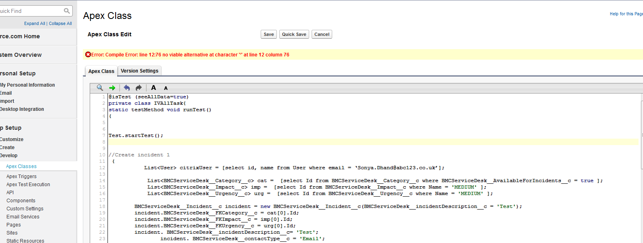The image size is (643, 243).
Task: Open Apex Test Execution in sidebar
Action: pos(28,185)
